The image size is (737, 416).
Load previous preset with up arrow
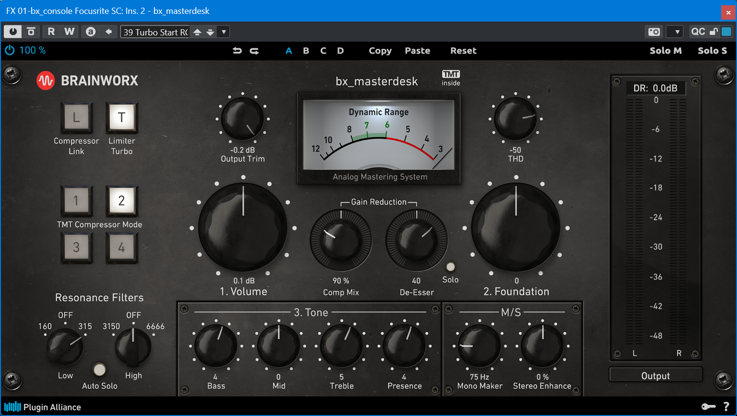(197, 32)
